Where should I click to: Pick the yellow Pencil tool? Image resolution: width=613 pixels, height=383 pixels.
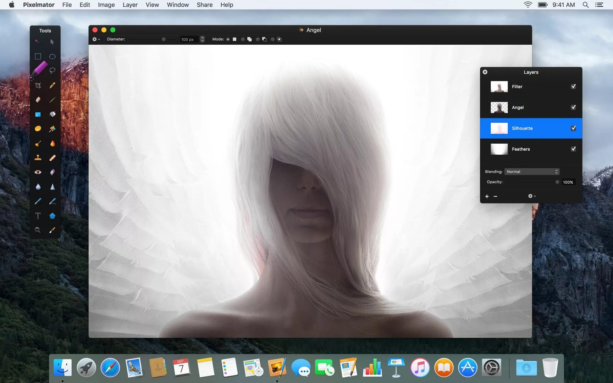[x=52, y=85]
